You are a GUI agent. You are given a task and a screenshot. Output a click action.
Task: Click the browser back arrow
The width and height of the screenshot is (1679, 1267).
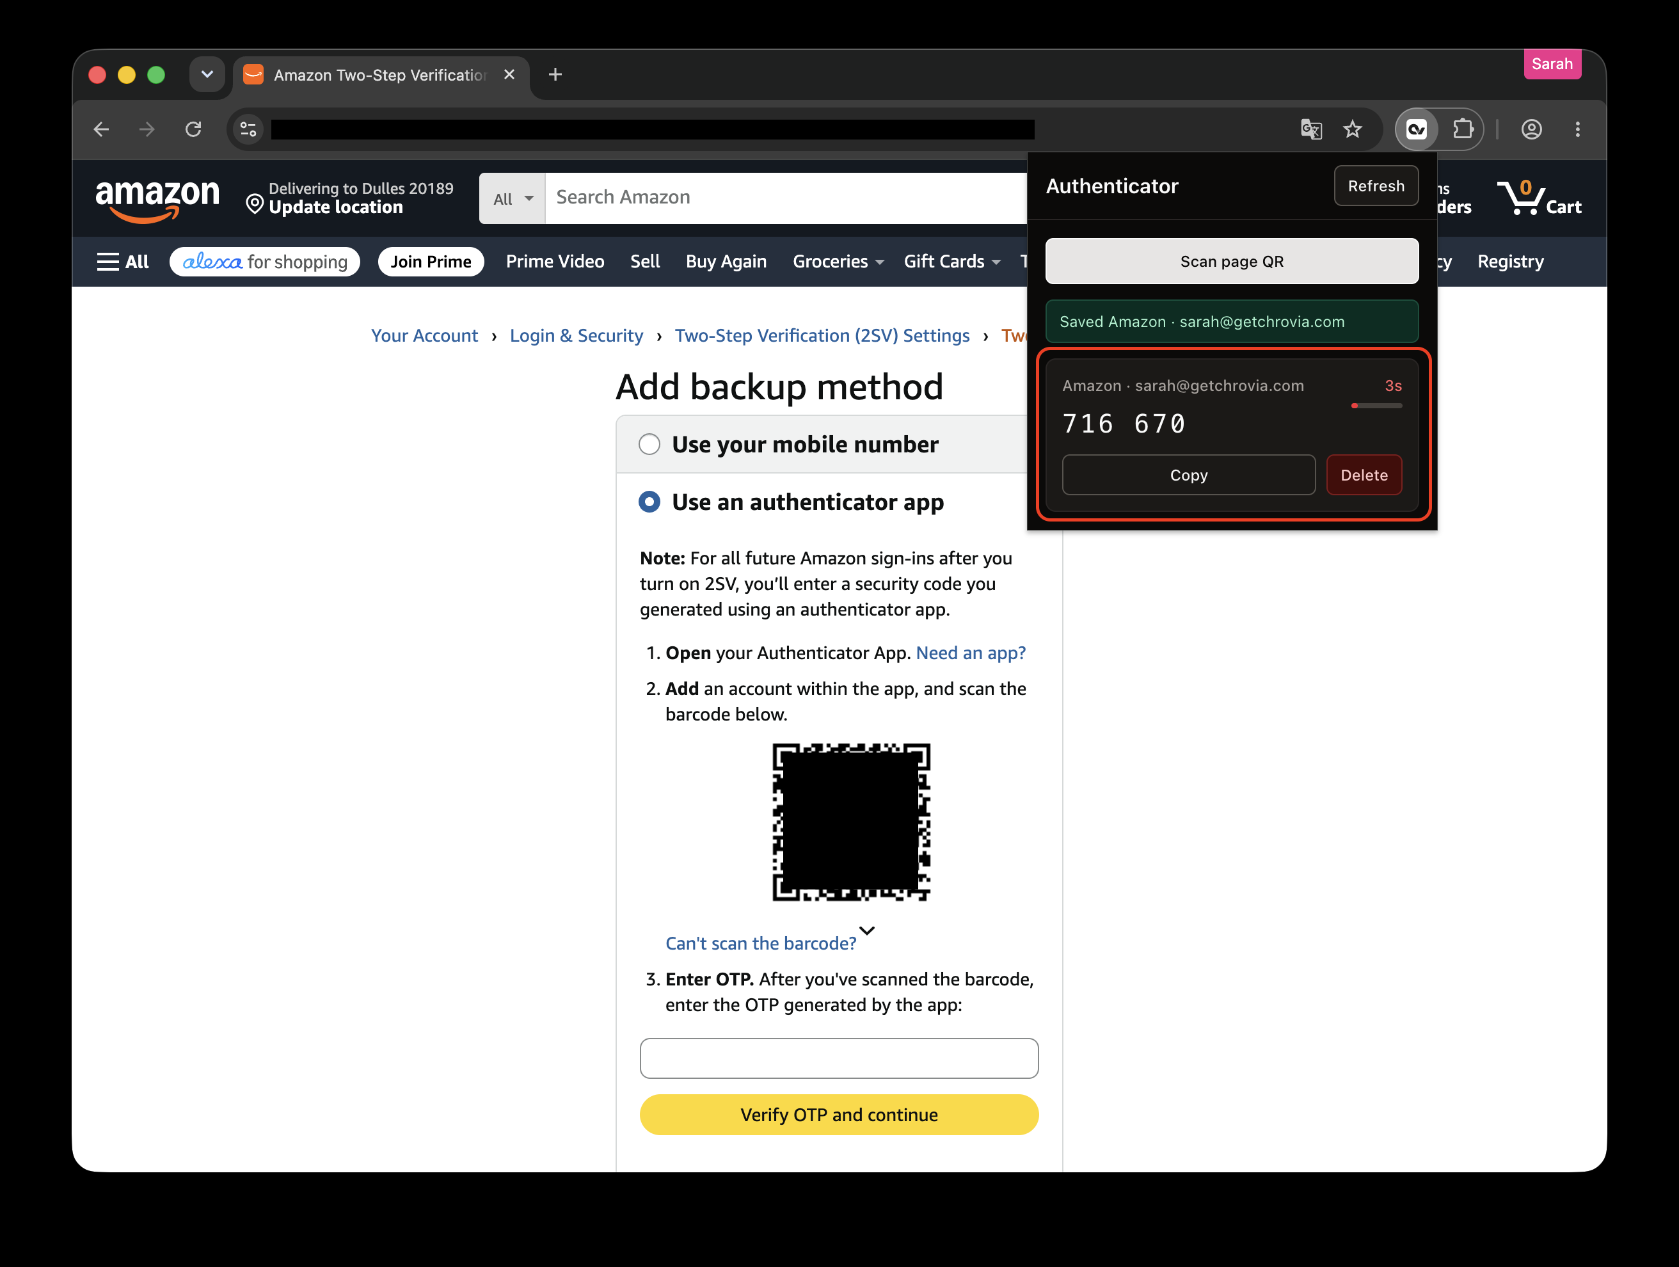[x=102, y=129]
